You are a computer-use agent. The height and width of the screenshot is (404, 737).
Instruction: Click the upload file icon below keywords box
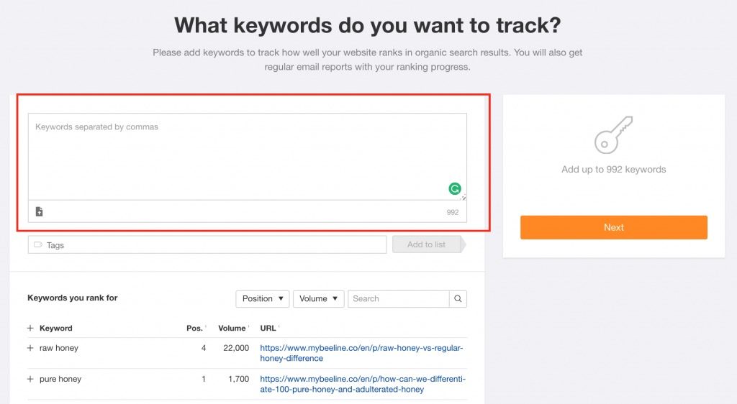[39, 211]
